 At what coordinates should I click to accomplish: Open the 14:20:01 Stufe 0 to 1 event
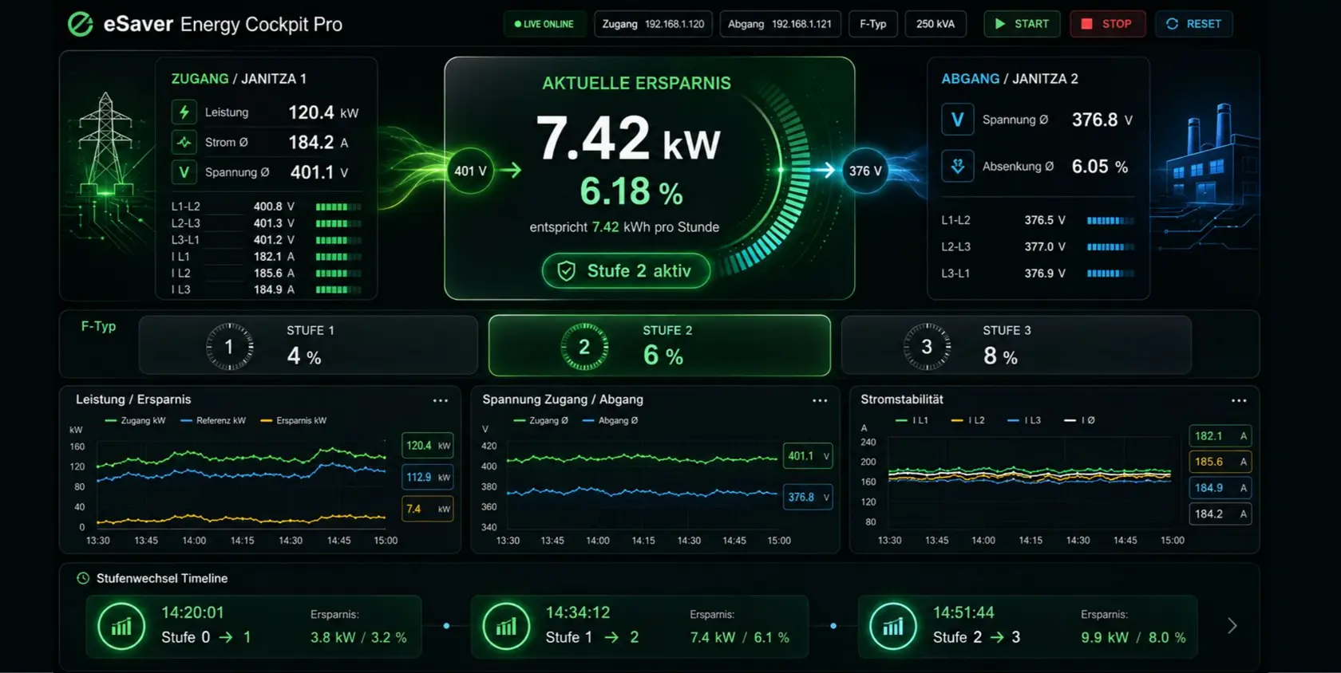254,626
